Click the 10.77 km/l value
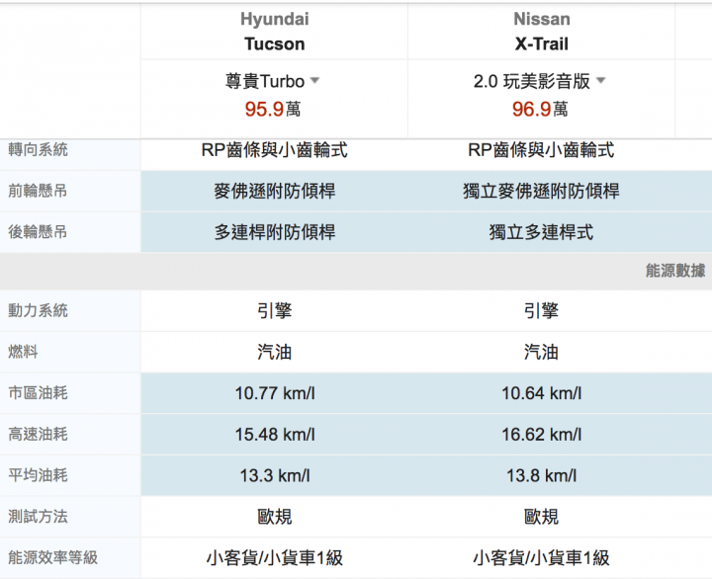The width and height of the screenshot is (712, 579). click(x=275, y=393)
